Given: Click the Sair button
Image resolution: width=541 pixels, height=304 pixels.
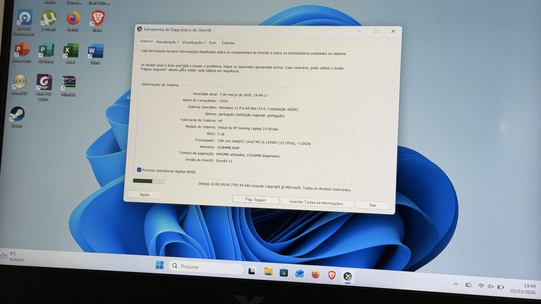Looking at the screenshot, I should coord(373,205).
